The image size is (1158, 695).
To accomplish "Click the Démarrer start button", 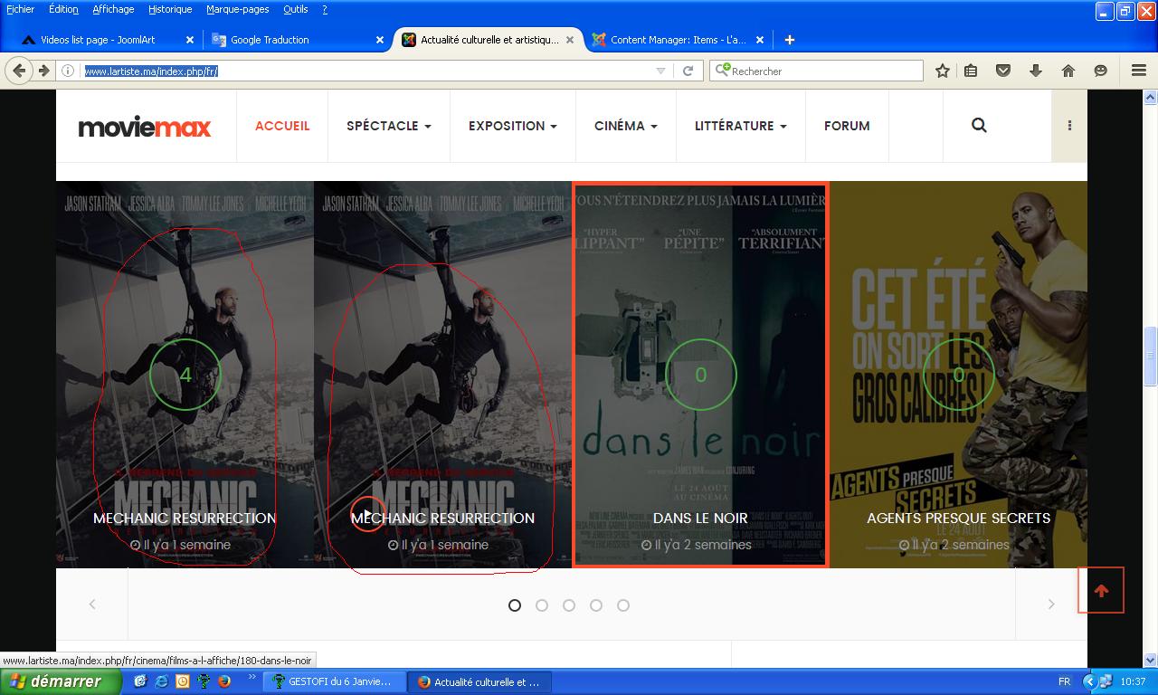I will (x=60, y=681).
